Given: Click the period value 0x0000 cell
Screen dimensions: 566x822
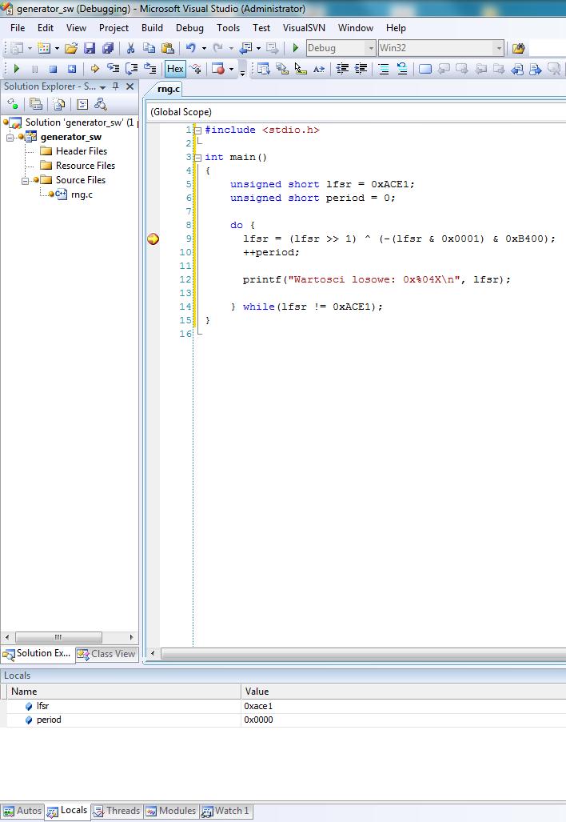Looking at the screenshot, I should click(403, 720).
